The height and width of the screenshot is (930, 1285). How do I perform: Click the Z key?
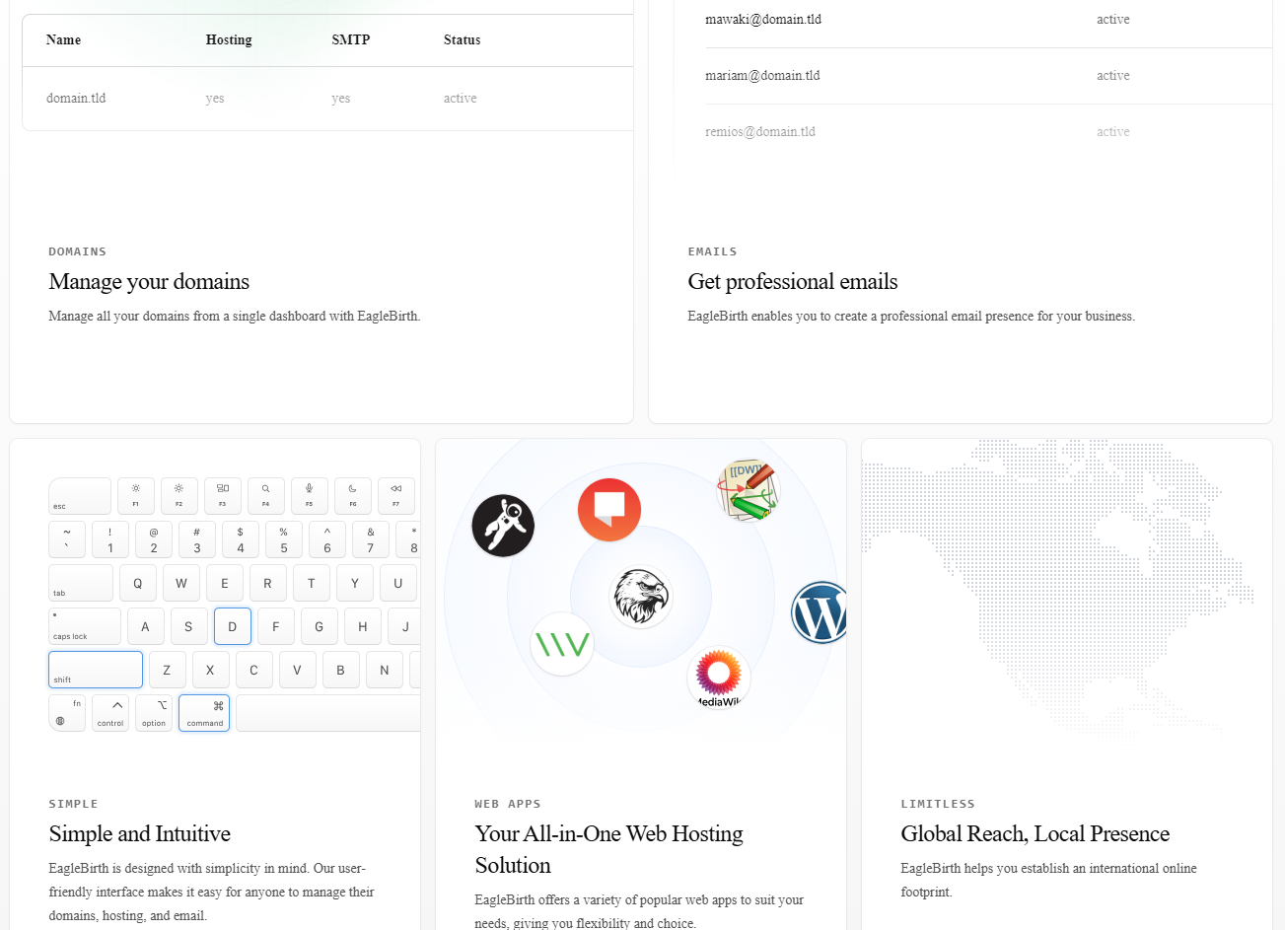168,670
